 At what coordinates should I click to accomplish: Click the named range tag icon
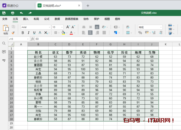tap(116, 27)
